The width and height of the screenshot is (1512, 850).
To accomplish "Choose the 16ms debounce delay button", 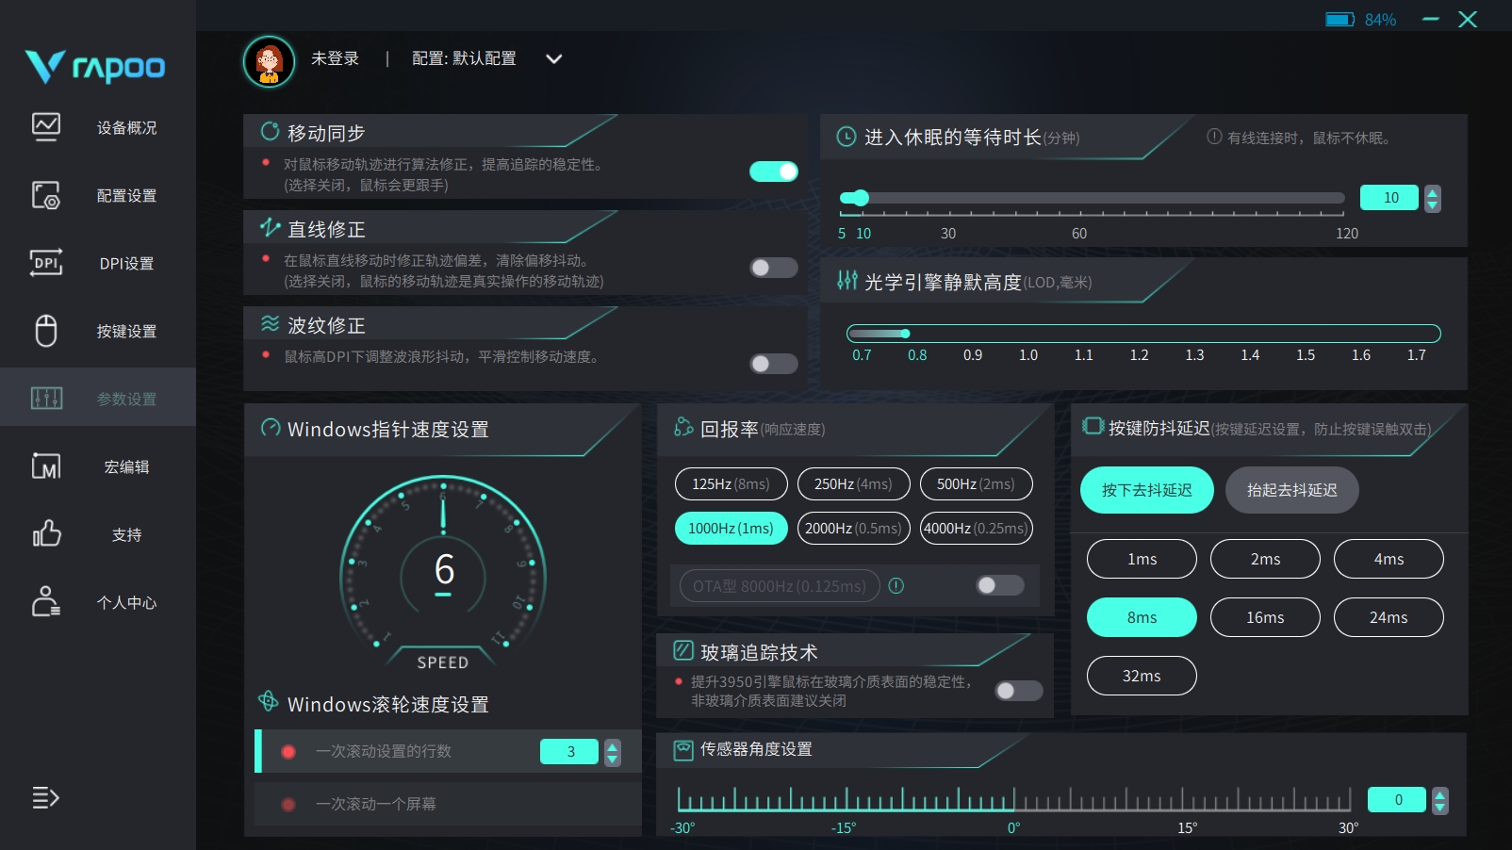I will point(1265,617).
